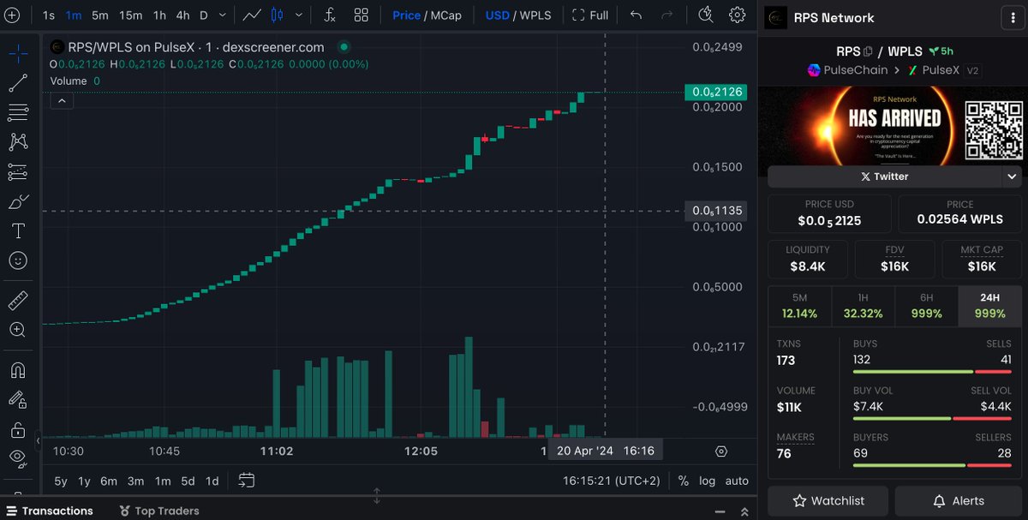Open the timezone UTC+2 selector
The image size is (1028, 520).
[x=612, y=481]
